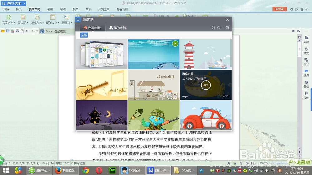Open the 形状 shapes sidebar icon
This screenshot has width=312, height=175.
[306, 62]
